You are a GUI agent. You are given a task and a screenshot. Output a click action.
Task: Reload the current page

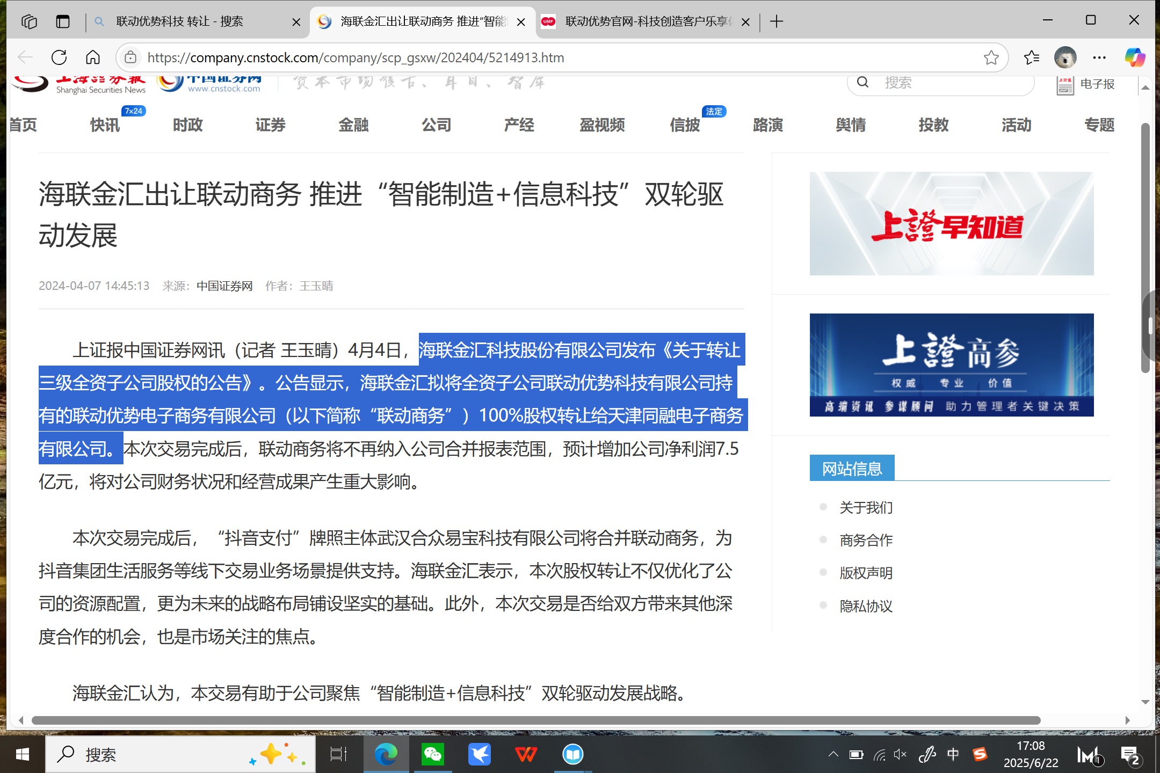pyautogui.click(x=59, y=57)
